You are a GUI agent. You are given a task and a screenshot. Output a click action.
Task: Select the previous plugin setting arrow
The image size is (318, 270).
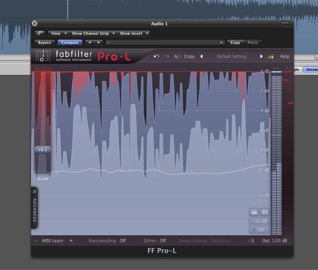click(x=89, y=42)
